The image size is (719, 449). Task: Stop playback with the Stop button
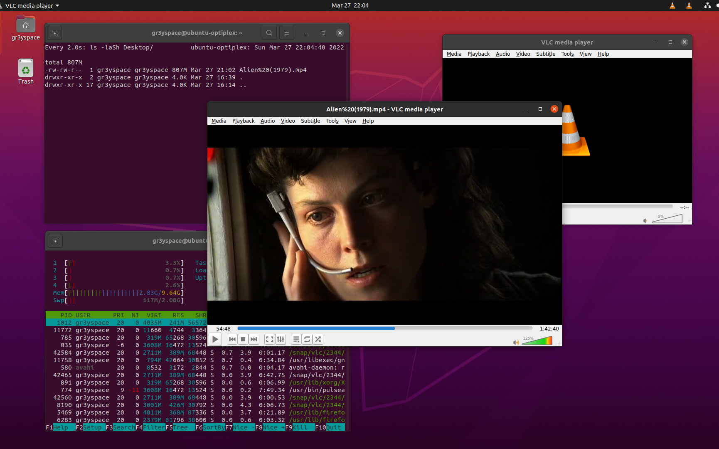(243, 339)
